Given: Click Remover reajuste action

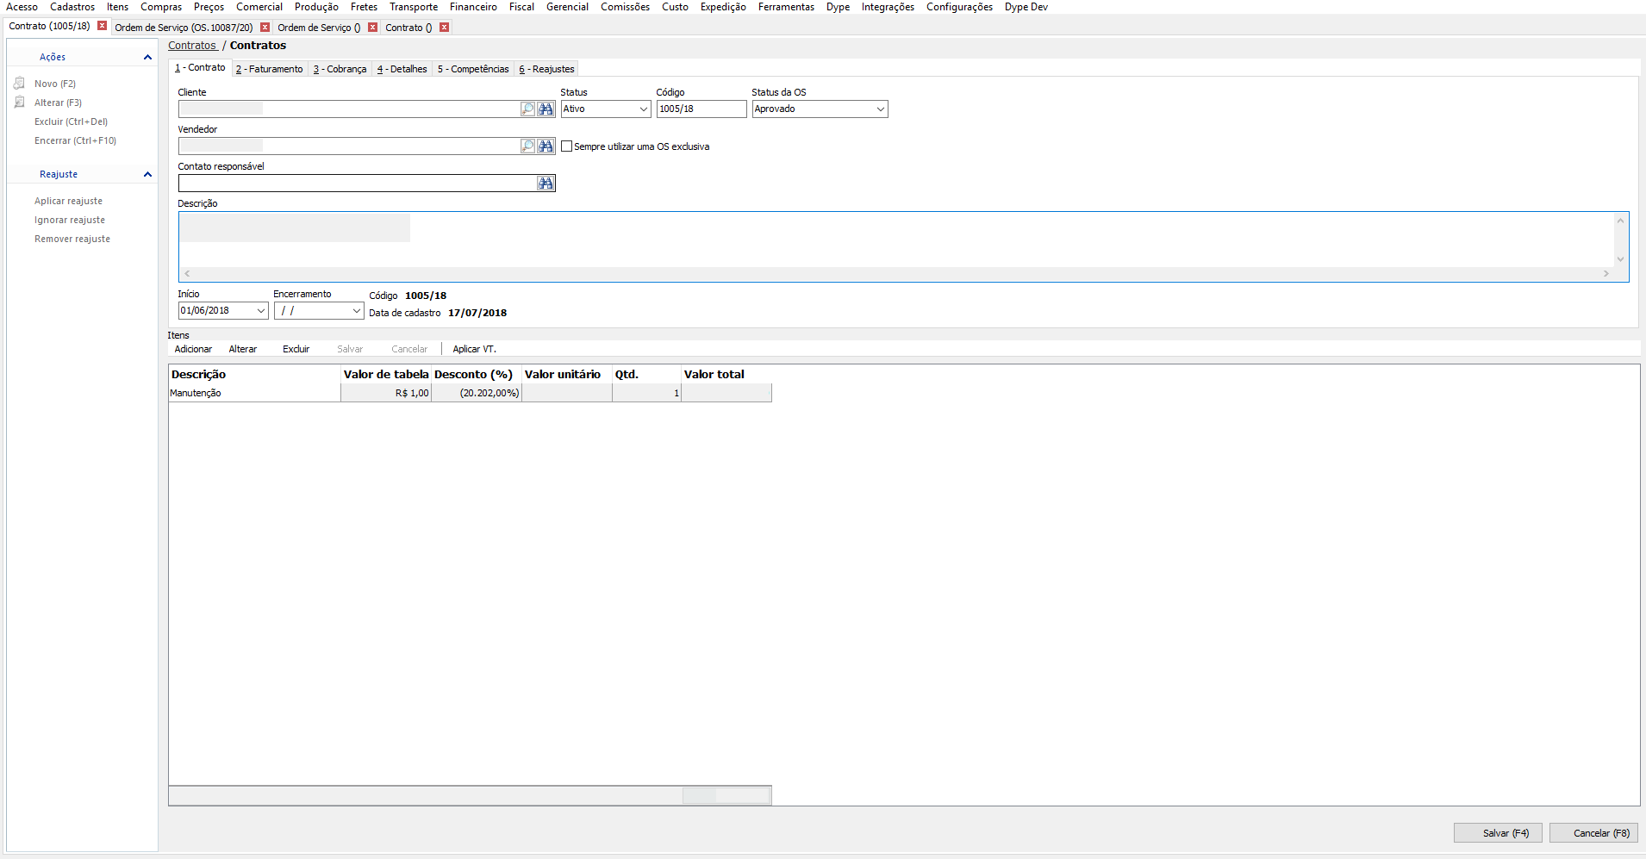Looking at the screenshot, I should [x=72, y=239].
